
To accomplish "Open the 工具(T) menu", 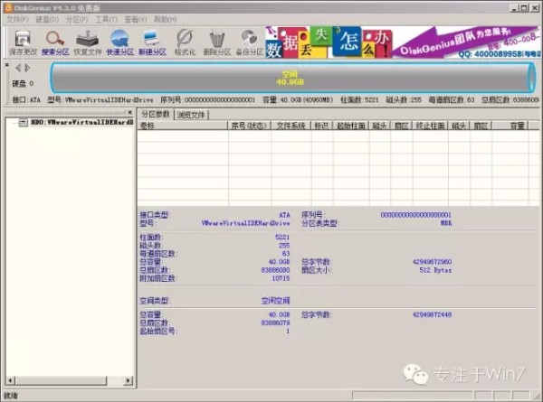I will pyautogui.click(x=106, y=19).
